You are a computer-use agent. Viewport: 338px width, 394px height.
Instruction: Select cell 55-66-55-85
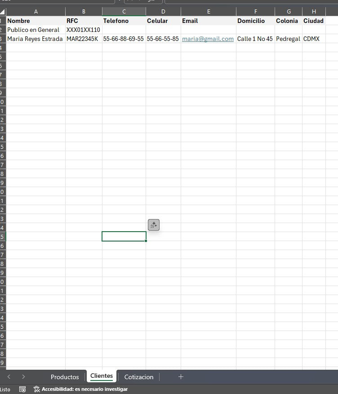[x=163, y=39]
